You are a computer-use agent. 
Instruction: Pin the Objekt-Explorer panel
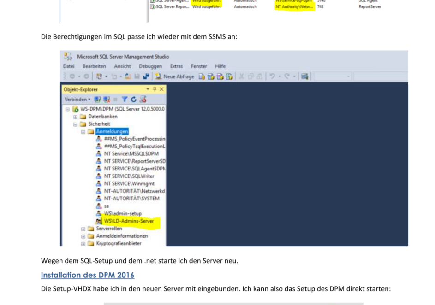(x=155, y=89)
